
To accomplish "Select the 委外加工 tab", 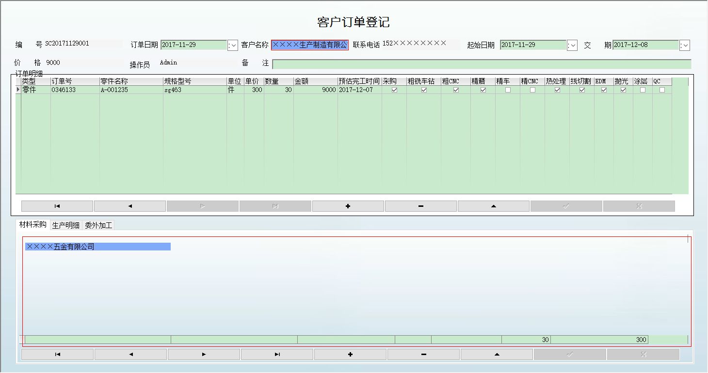I will point(98,225).
